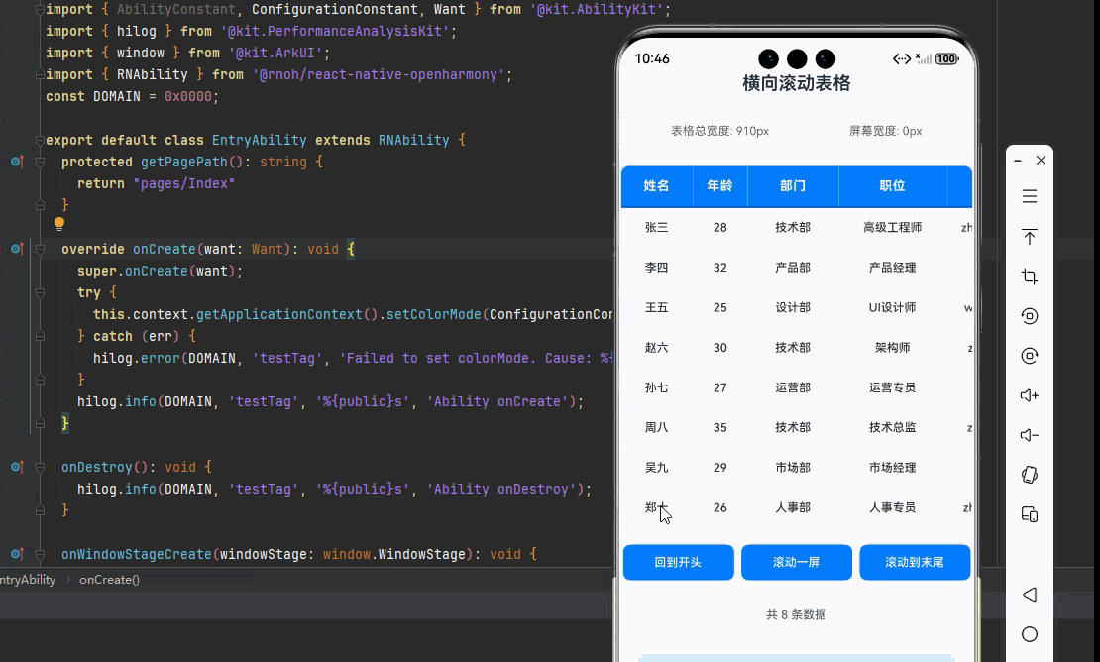This screenshot has height=662, width=1100.
Task: Tap the 回到开头 button
Action: [679, 563]
